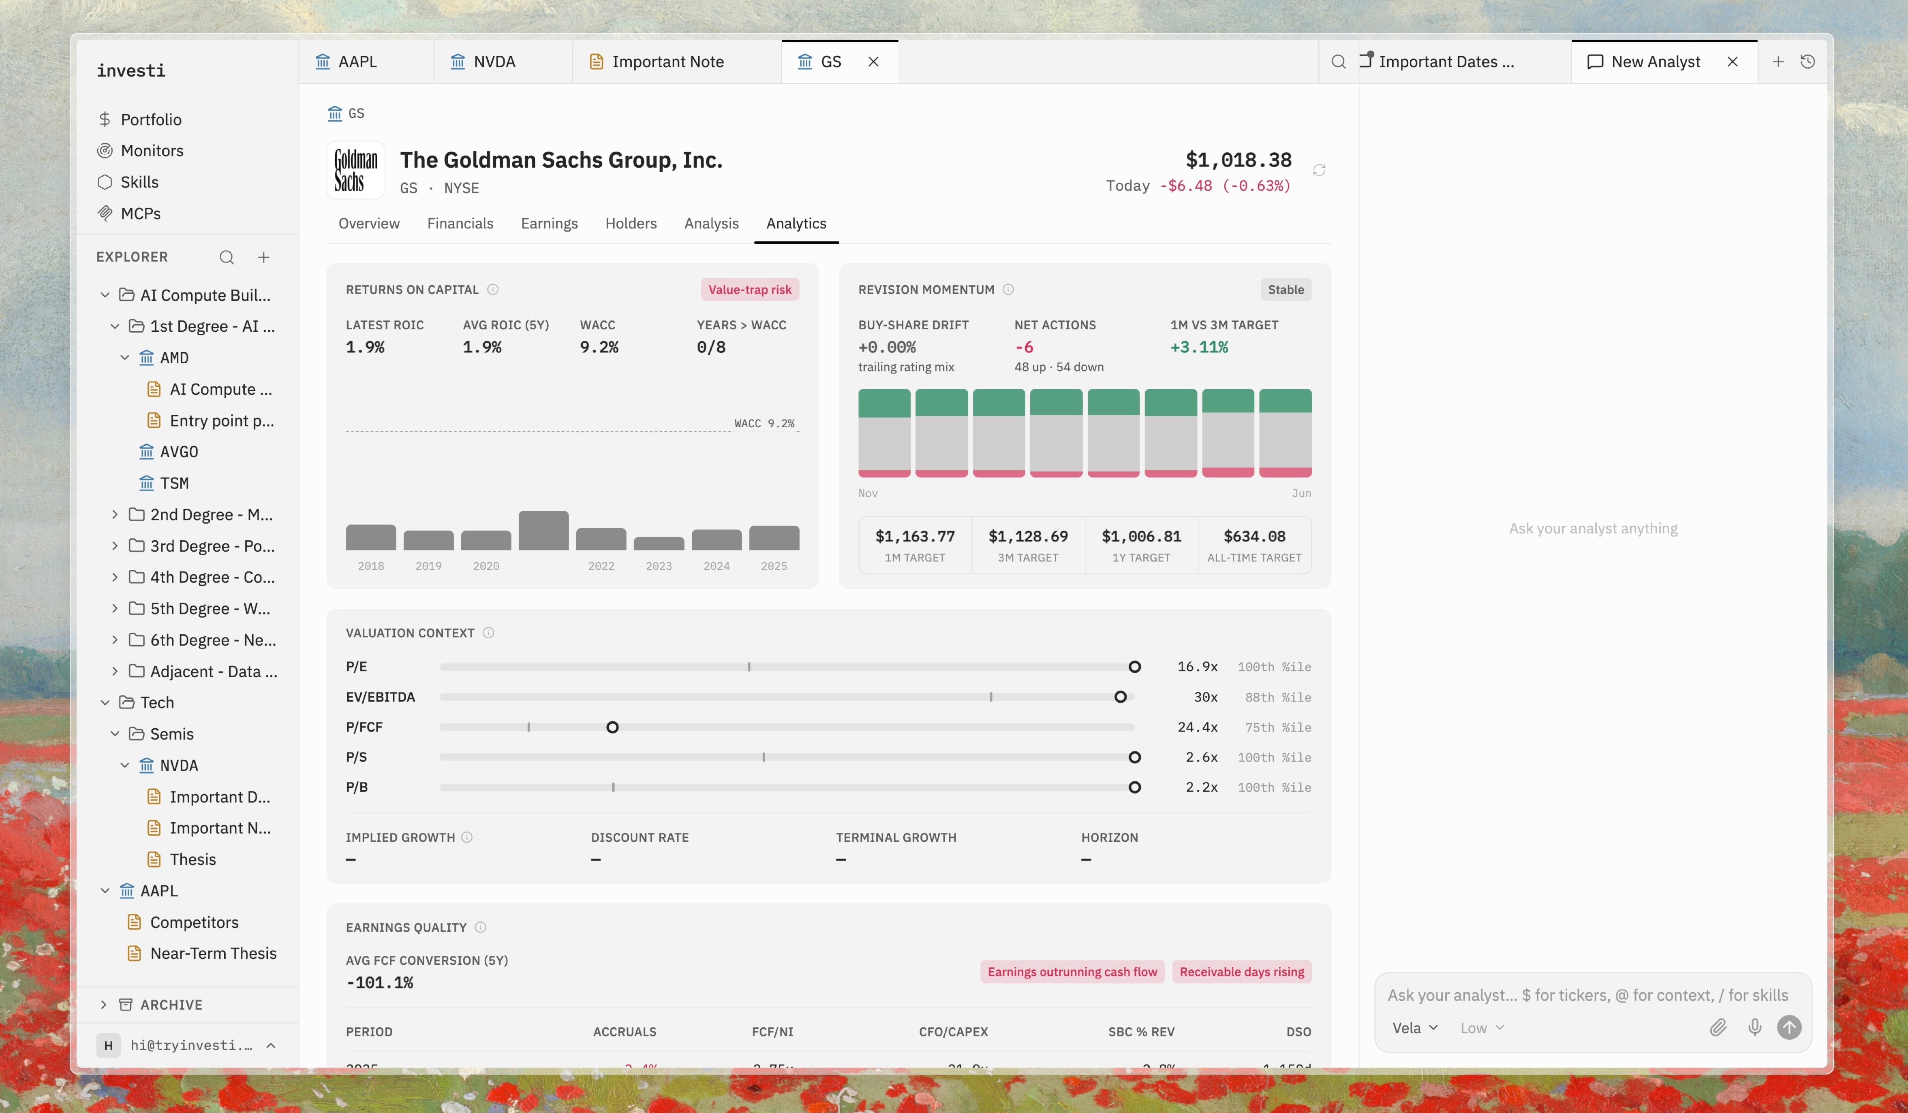Show Earnings Quality info tooltip

pos(480,927)
